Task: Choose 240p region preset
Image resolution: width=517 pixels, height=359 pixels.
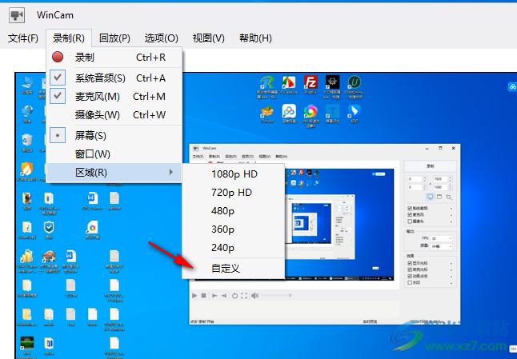Action: (233, 247)
